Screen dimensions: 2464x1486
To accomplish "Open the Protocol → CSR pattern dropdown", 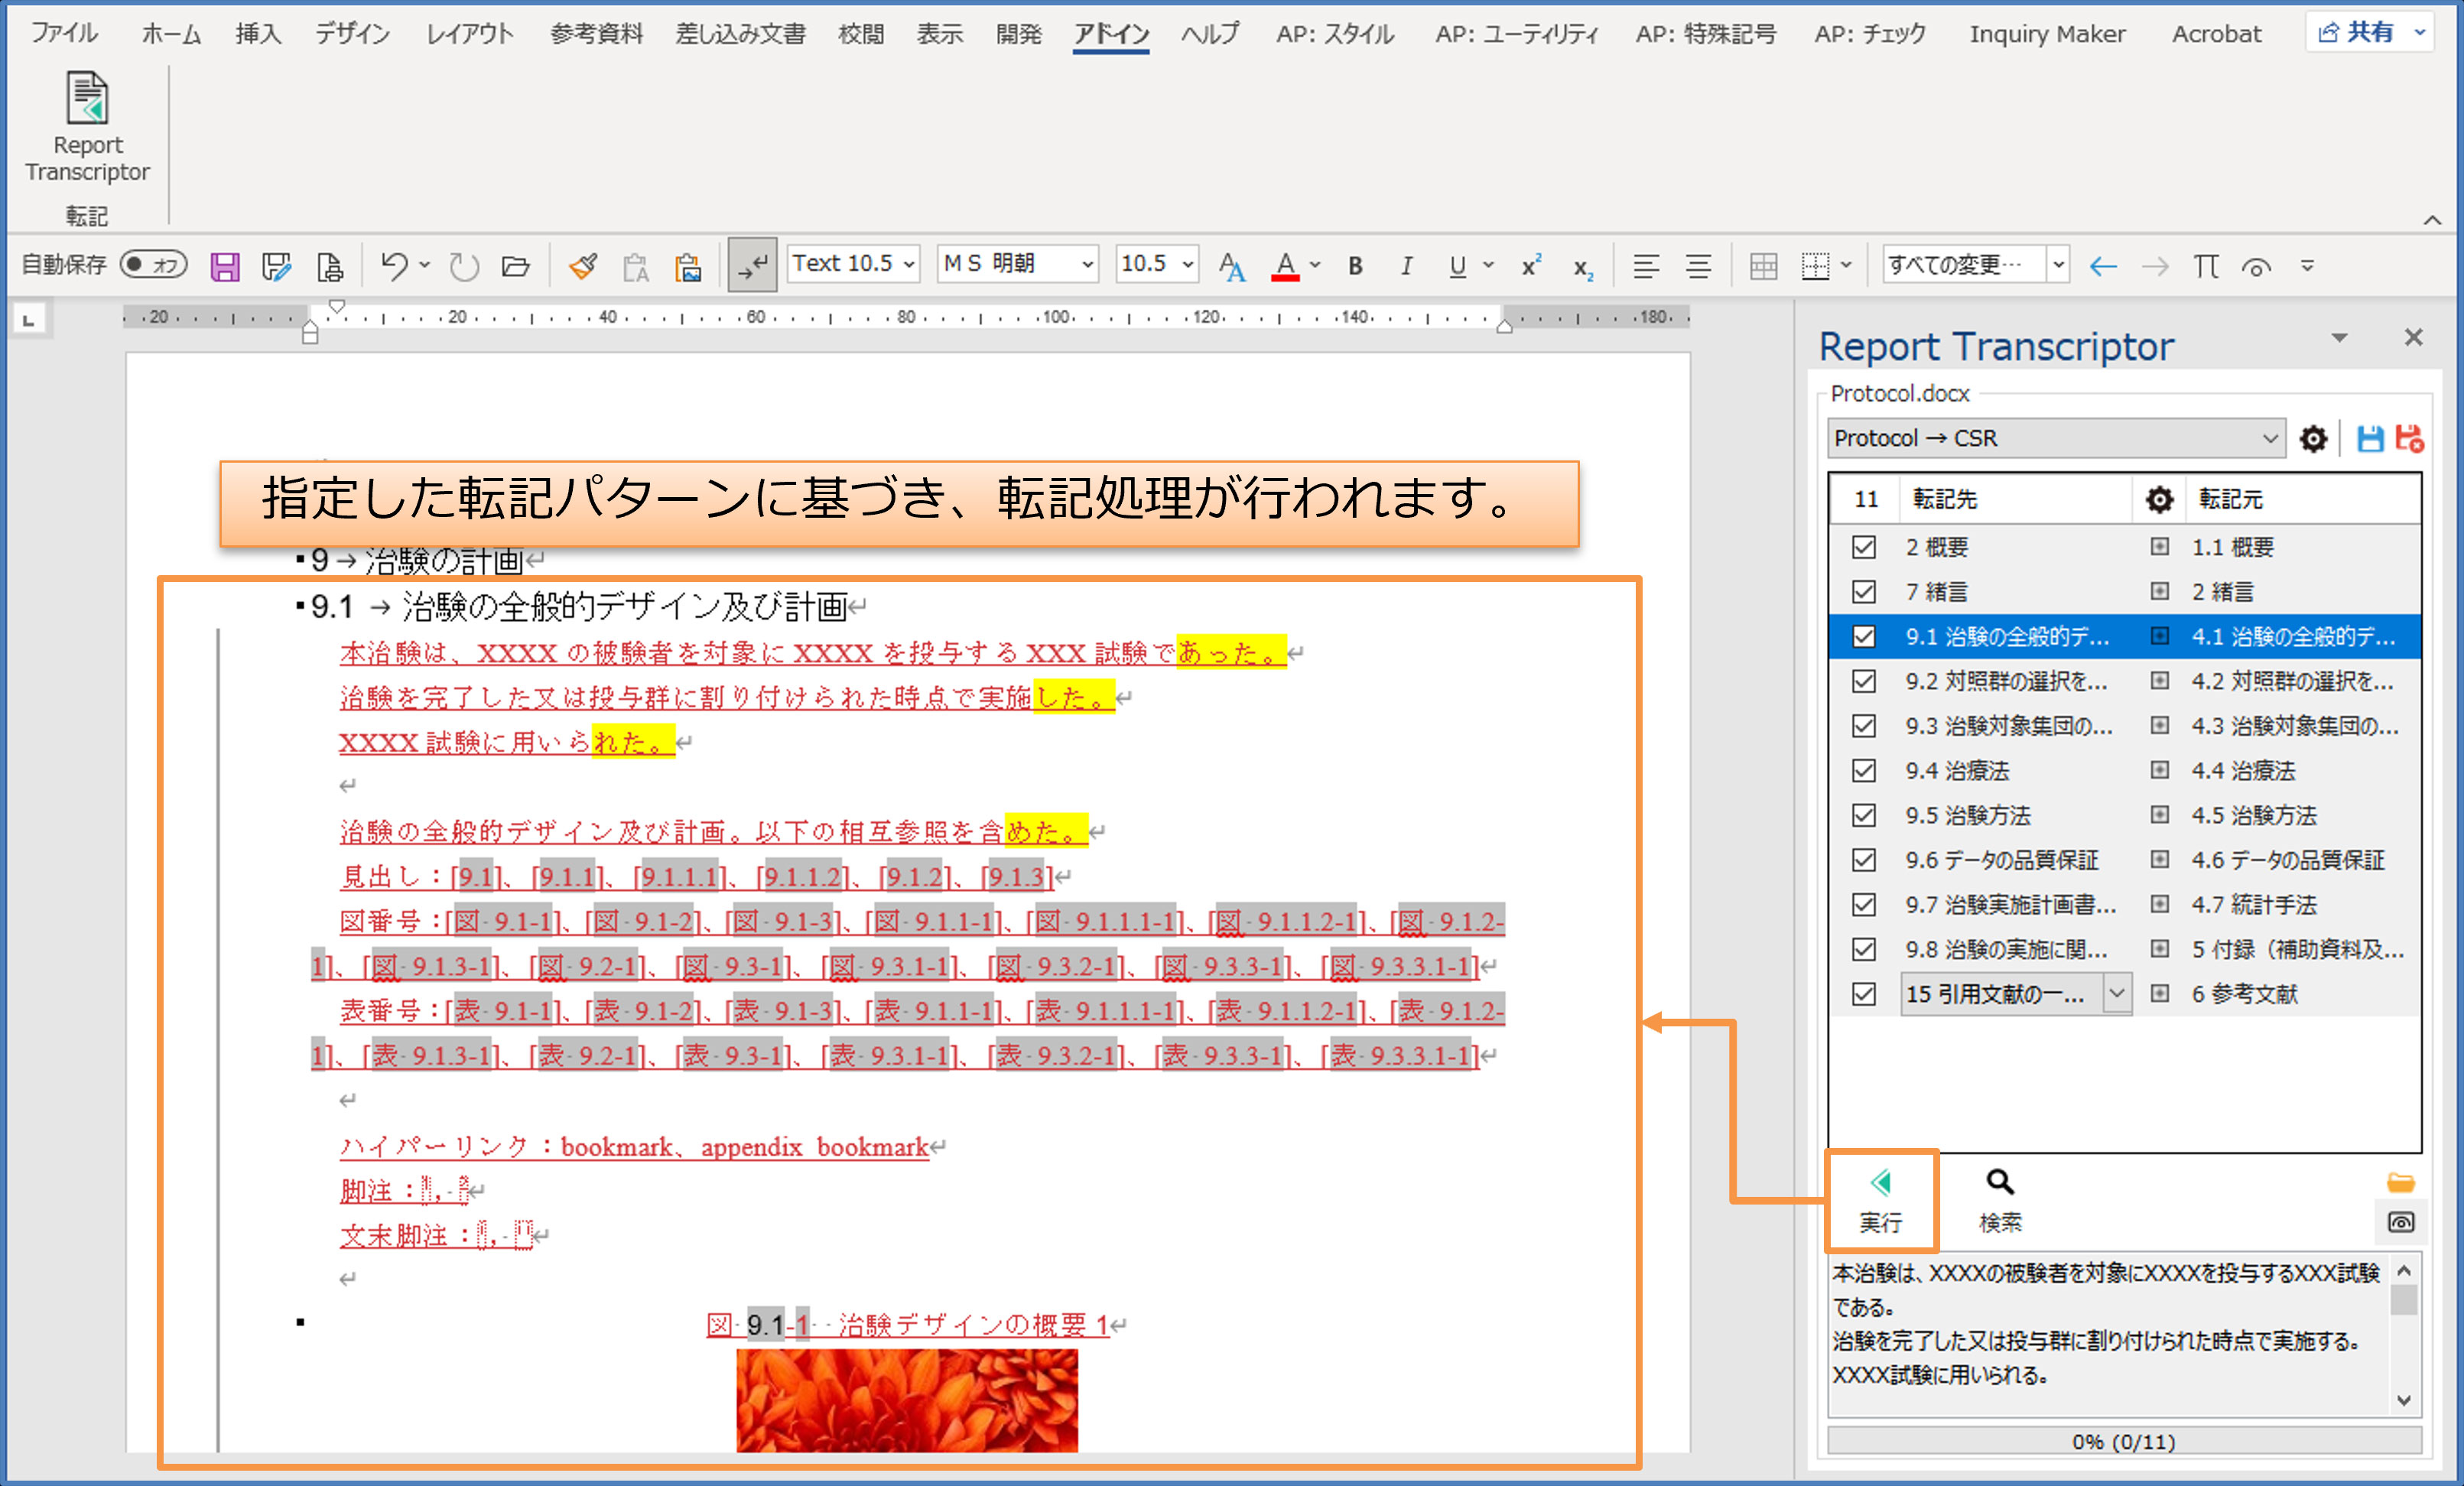I will 2270,438.
